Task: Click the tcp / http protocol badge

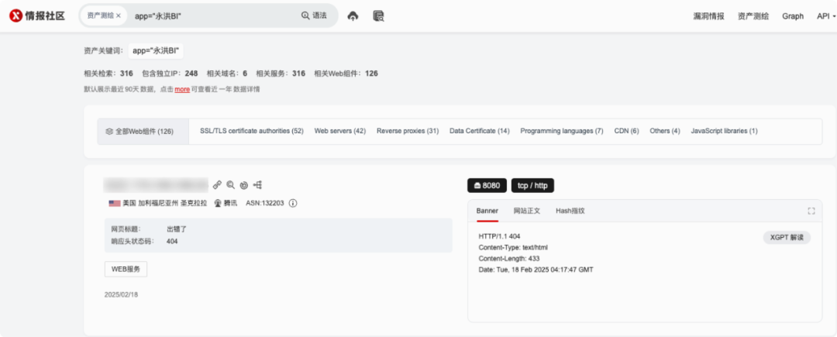Action: tap(532, 186)
